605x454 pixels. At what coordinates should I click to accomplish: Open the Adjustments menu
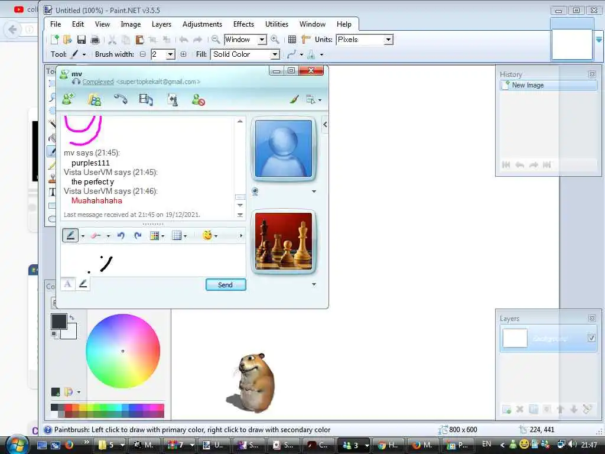(x=202, y=24)
